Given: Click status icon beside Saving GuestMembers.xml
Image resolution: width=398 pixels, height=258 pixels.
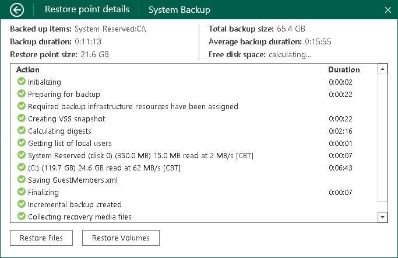Looking at the screenshot, I should (22, 180).
